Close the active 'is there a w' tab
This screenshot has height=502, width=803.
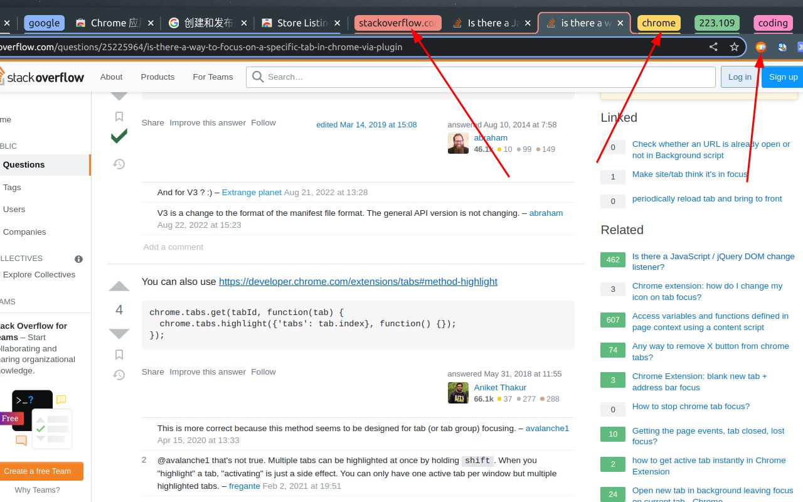click(621, 23)
